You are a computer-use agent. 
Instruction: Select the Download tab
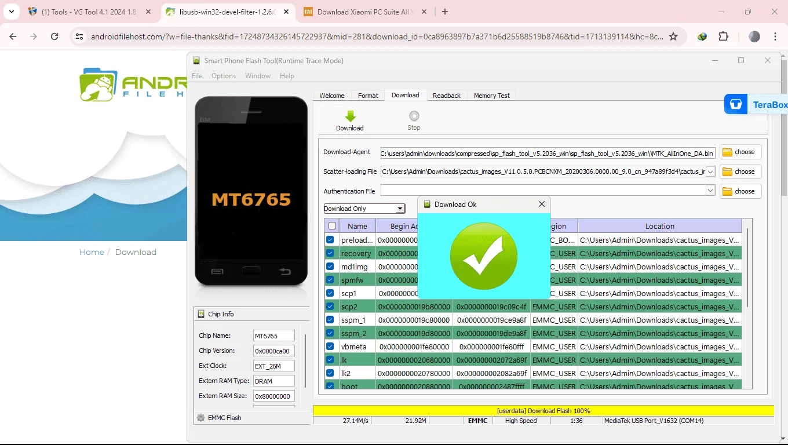pos(406,95)
